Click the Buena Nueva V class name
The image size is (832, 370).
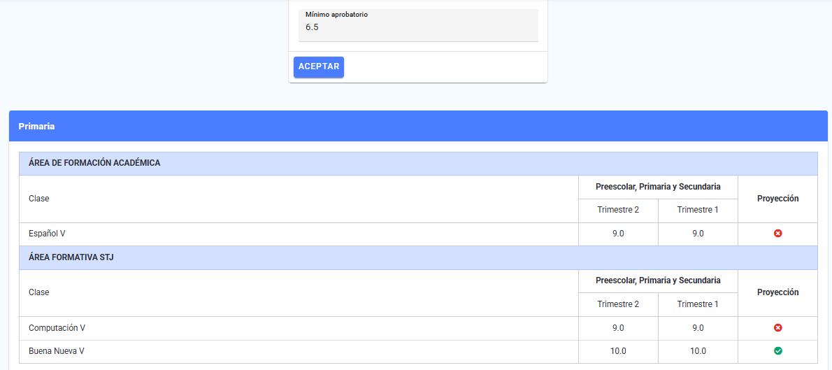click(56, 351)
